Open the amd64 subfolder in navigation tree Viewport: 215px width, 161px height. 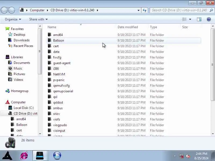21,119
